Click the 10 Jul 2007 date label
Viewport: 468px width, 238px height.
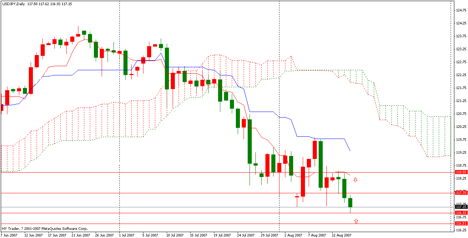point(175,235)
